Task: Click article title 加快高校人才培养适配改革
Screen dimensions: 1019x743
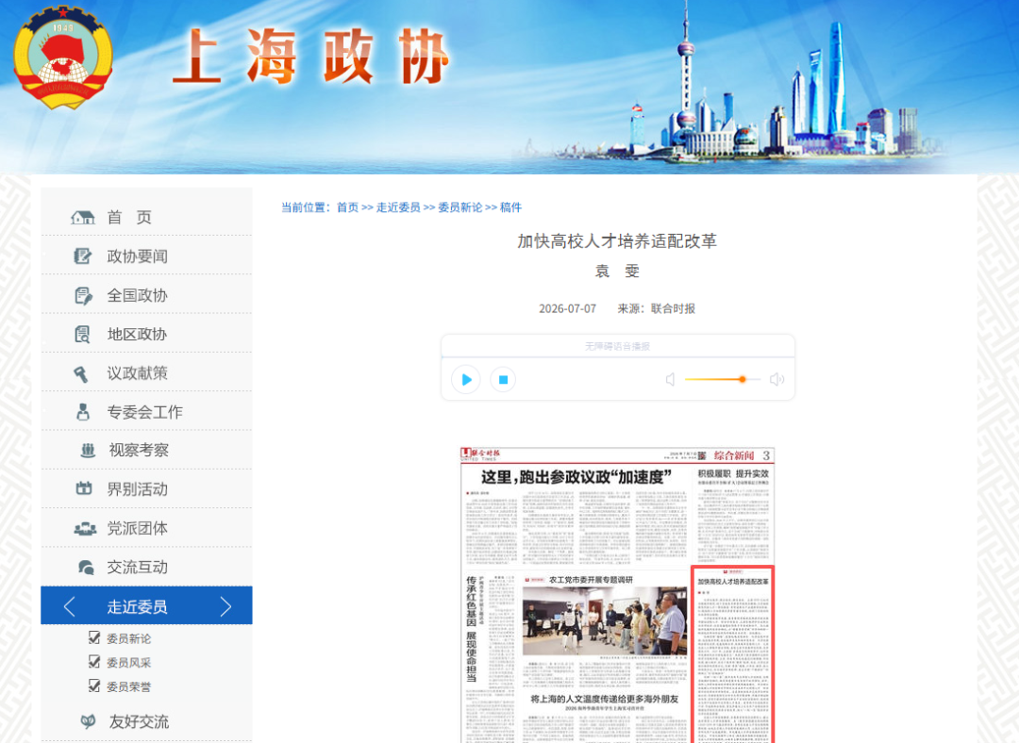Action: click(x=617, y=241)
